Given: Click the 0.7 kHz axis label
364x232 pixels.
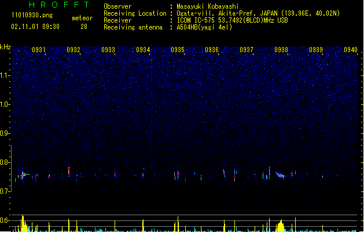Looking at the screenshot, I should (x=5, y=191).
